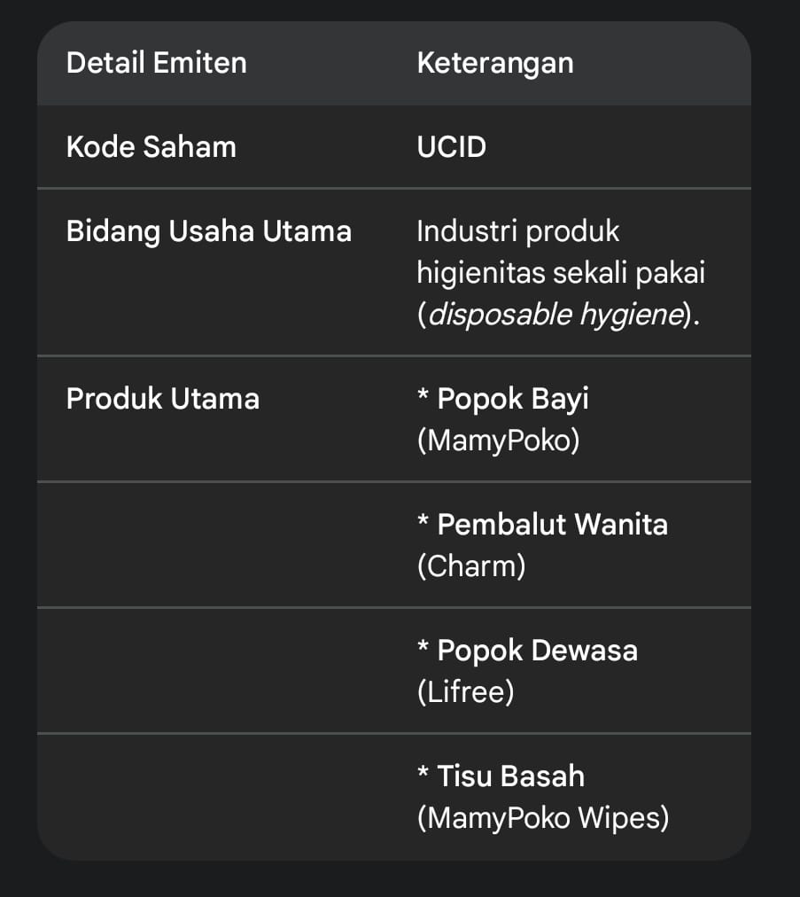Click '(MamyPoko)' under Popok Bayi
This screenshot has height=897, width=800.
click(x=498, y=440)
